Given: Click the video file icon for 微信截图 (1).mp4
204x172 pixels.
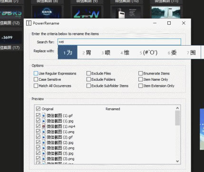Looking at the screenshot, I should pyautogui.click(x=44, y=126).
